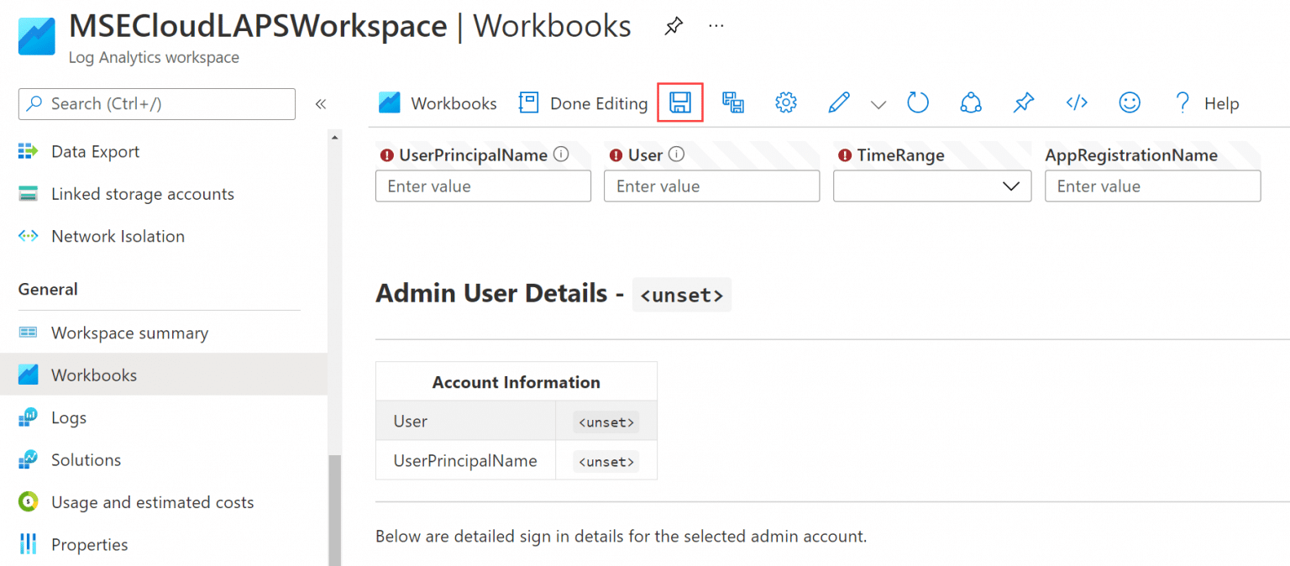Image resolution: width=1290 pixels, height=566 pixels.
Task: Click the sidebar scroll up arrow
Action: (334, 136)
